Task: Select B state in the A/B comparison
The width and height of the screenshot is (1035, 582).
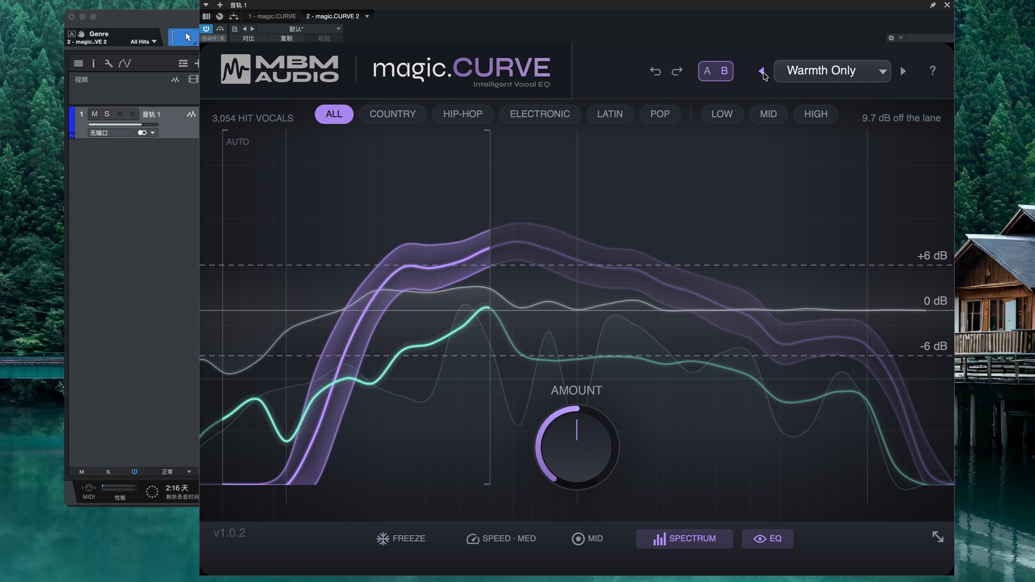Action: (724, 71)
